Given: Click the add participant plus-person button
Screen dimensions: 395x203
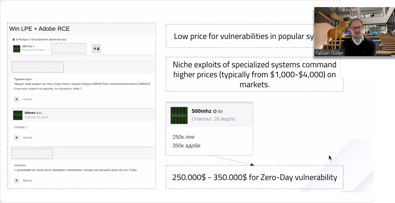Looking at the screenshot, I should click(96, 49).
